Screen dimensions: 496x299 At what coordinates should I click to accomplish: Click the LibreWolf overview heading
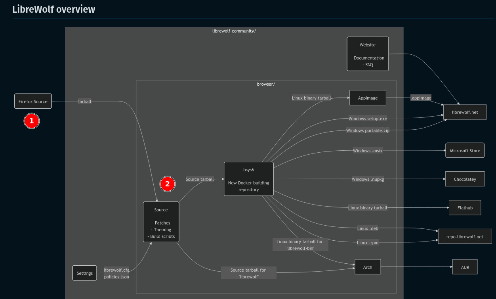point(54,9)
